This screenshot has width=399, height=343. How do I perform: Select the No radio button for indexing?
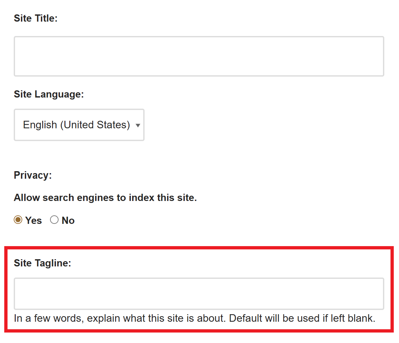[x=54, y=220]
